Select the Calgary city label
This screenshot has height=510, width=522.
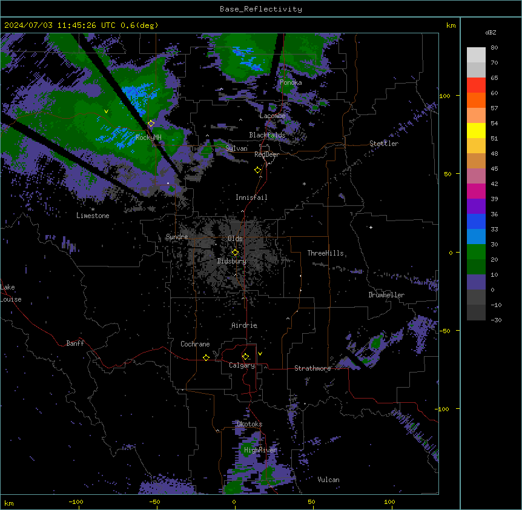pos(242,365)
